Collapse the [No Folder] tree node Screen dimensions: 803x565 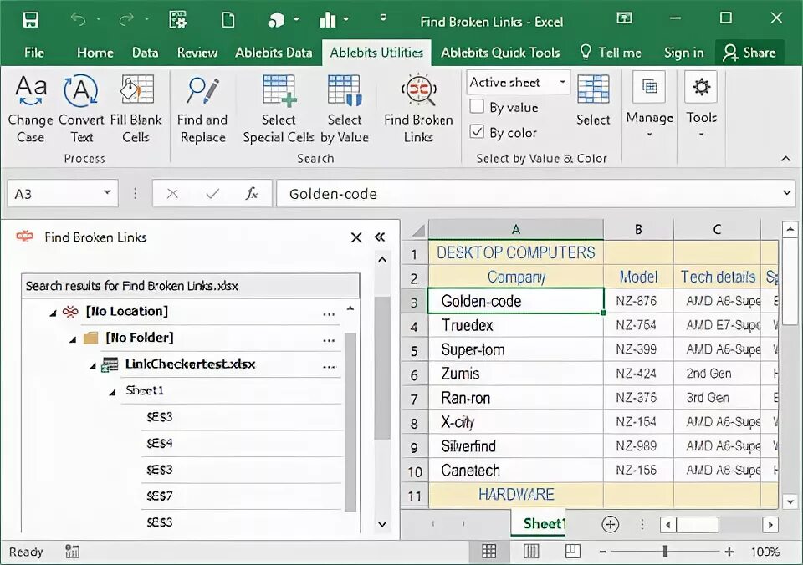73,339
